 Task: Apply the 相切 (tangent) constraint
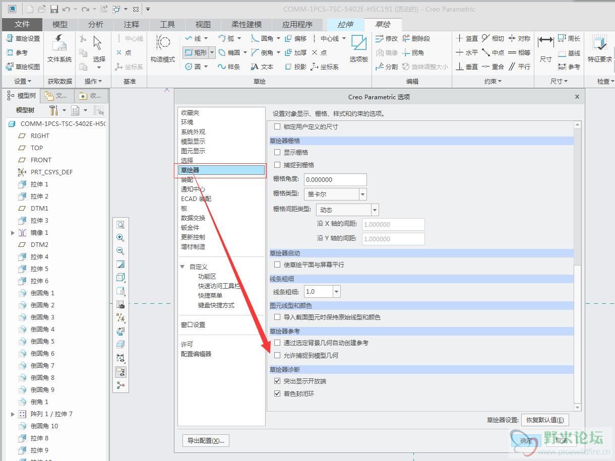pos(493,38)
